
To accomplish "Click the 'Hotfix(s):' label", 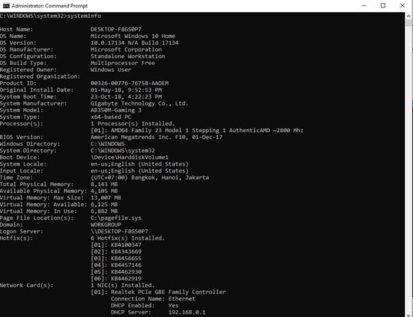I will pos(16,238).
